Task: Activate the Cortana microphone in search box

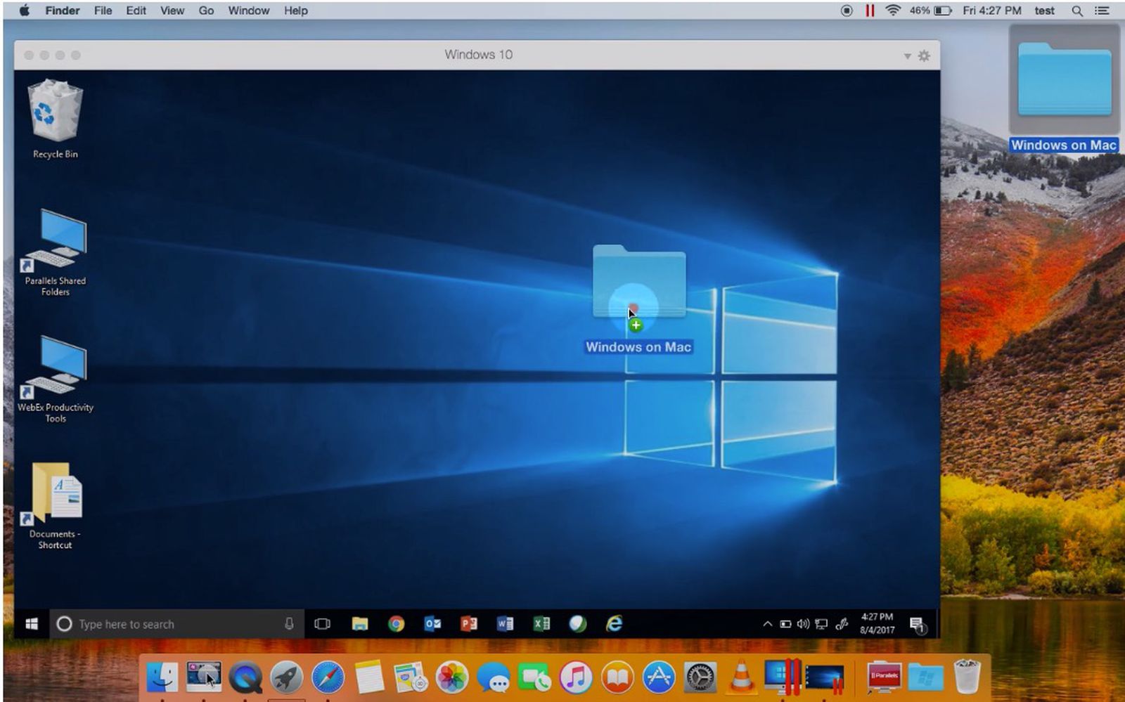Action: click(289, 624)
